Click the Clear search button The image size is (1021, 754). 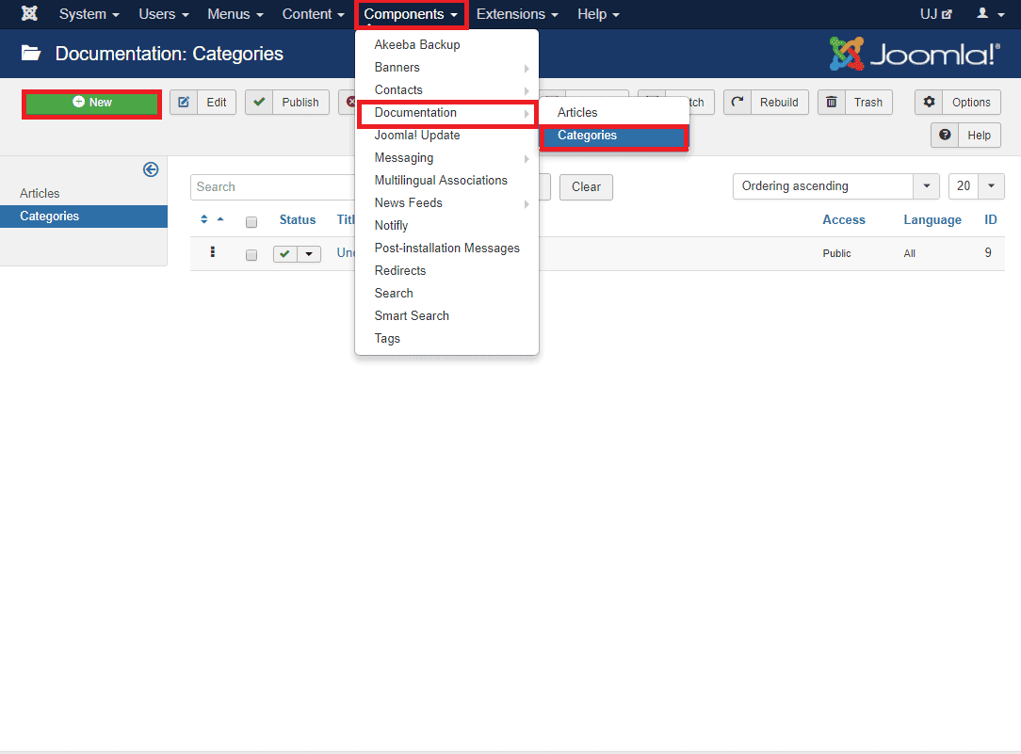tap(586, 187)
